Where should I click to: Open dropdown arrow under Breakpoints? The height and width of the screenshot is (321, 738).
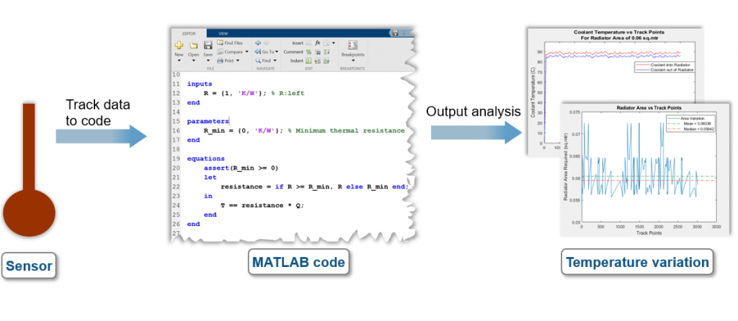pos(353,61)
